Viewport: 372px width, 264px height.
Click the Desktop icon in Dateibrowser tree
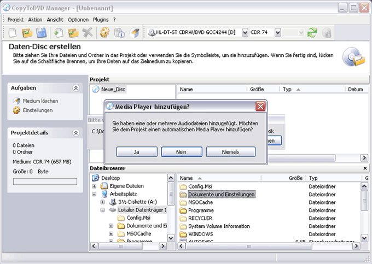click(x=95, y=178)
